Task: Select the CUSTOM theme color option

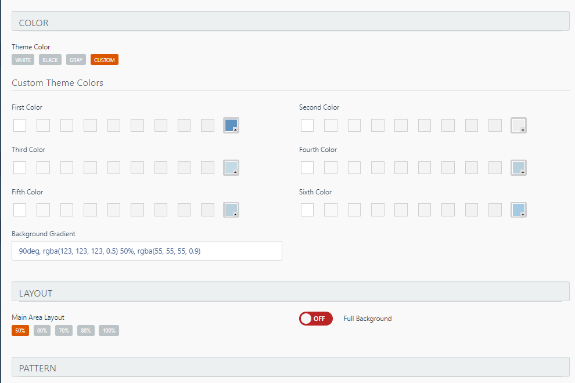Action: (x=105, y=60)
